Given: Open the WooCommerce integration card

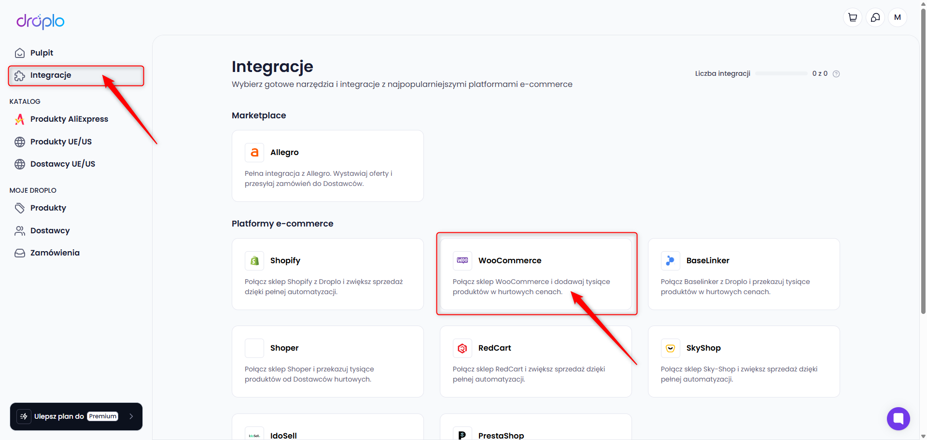Looking at the screenshot, I should (x=536, y=274).
